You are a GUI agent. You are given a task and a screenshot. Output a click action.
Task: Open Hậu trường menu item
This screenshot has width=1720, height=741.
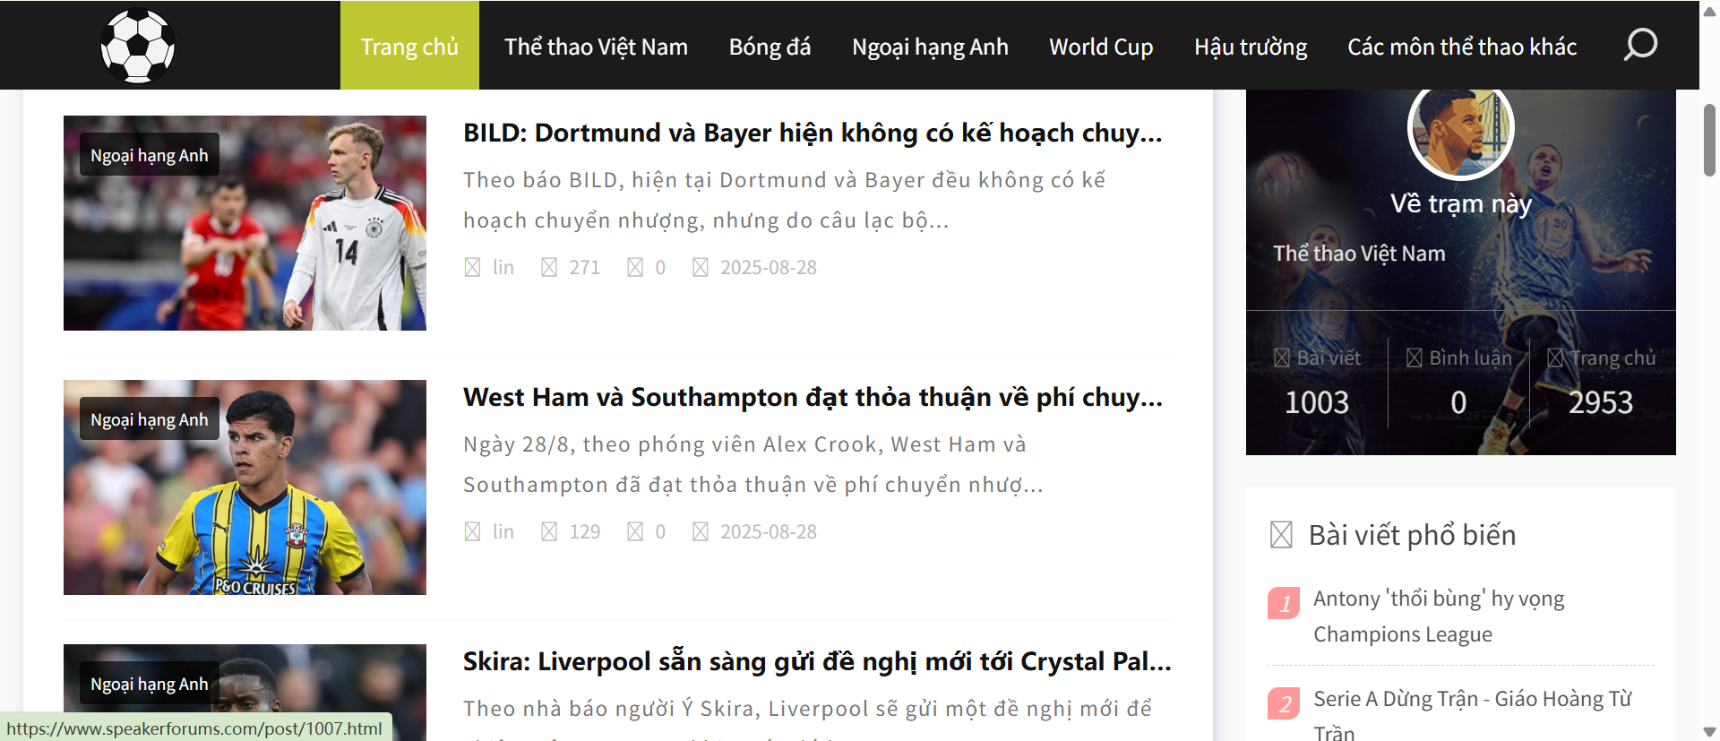tap(1251, 47)
